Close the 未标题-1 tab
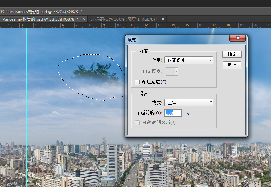This screenshot has width=271, height=187. 163,19
